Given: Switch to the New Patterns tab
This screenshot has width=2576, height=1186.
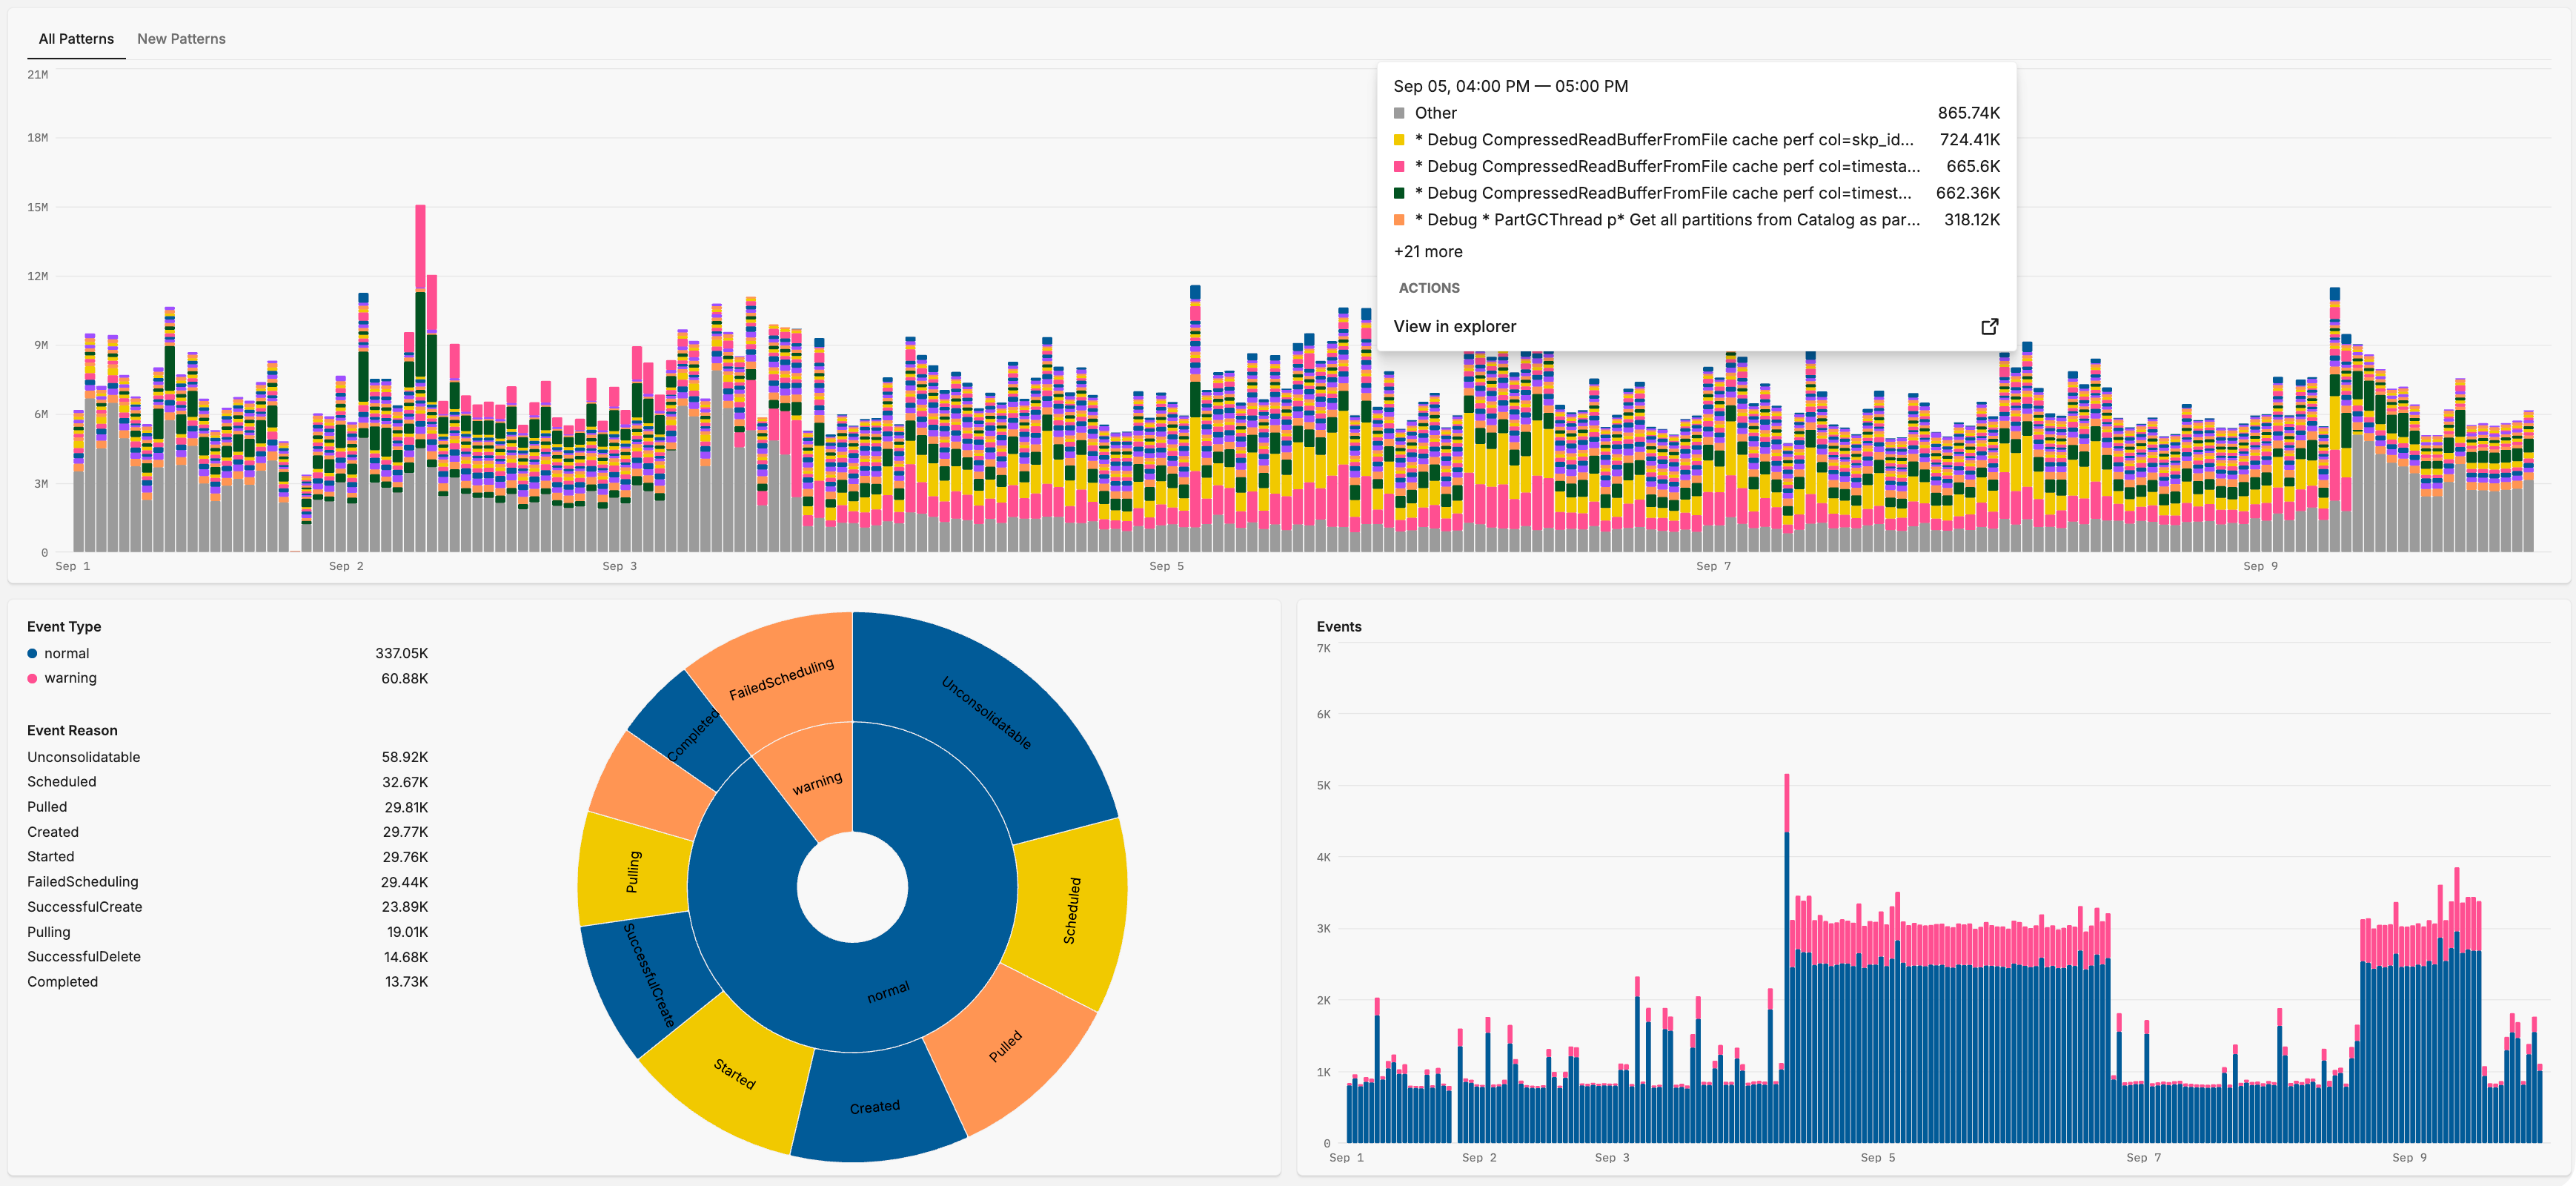Looking at the screenshot, I should click(x=181, y=39).
